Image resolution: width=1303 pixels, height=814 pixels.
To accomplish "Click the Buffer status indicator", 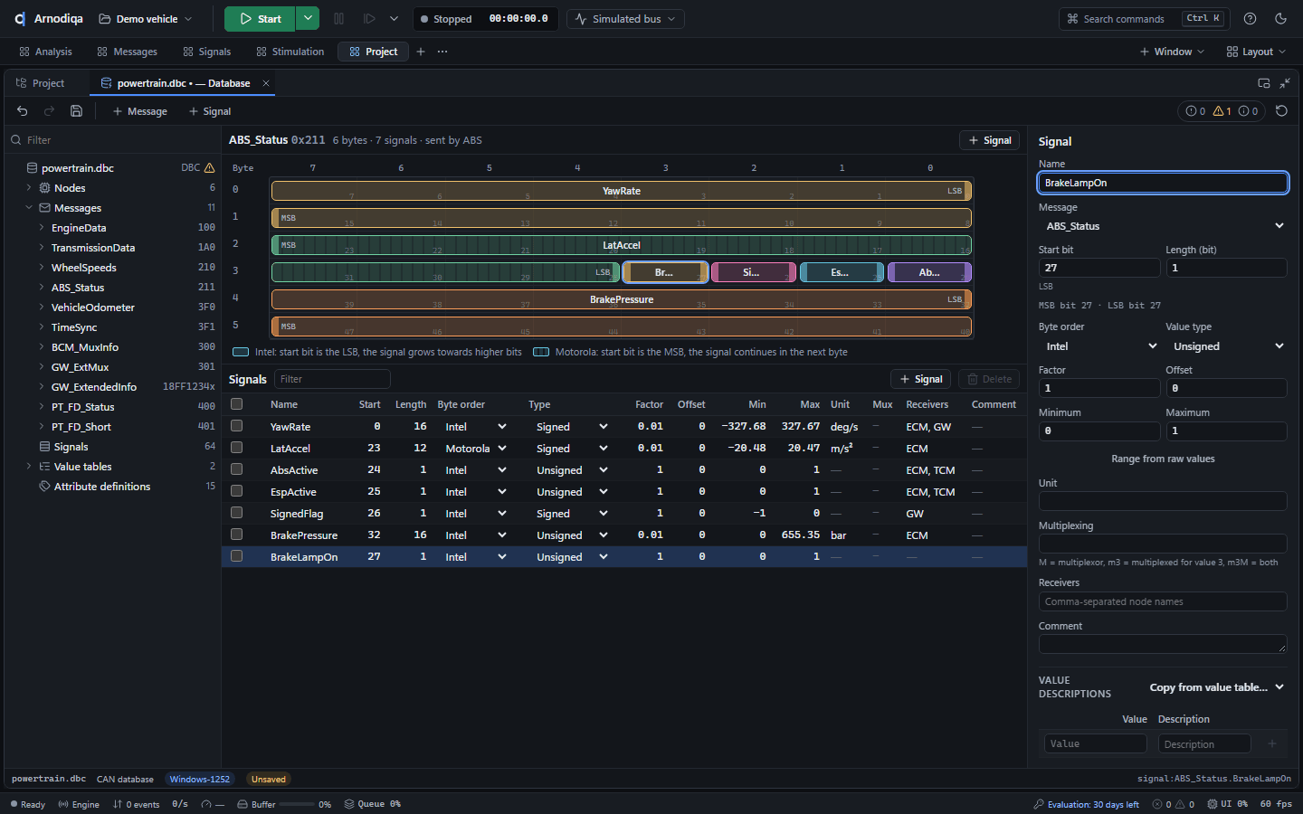I will [x=284, y=804].
